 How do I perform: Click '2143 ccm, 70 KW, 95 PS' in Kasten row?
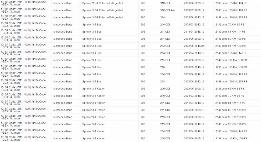point(230,96)
